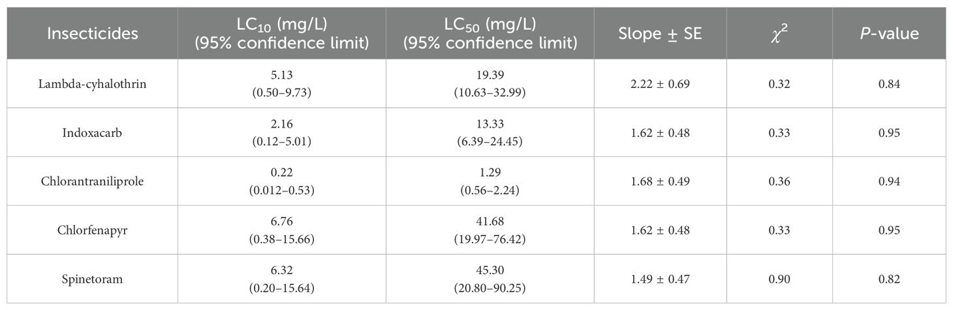Click the chi-square column header

779,34
